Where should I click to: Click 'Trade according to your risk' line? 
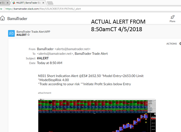coord(84,84)
